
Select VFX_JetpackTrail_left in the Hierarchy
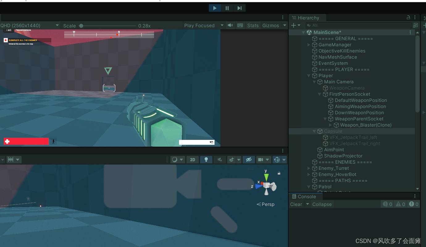[353, 137]
